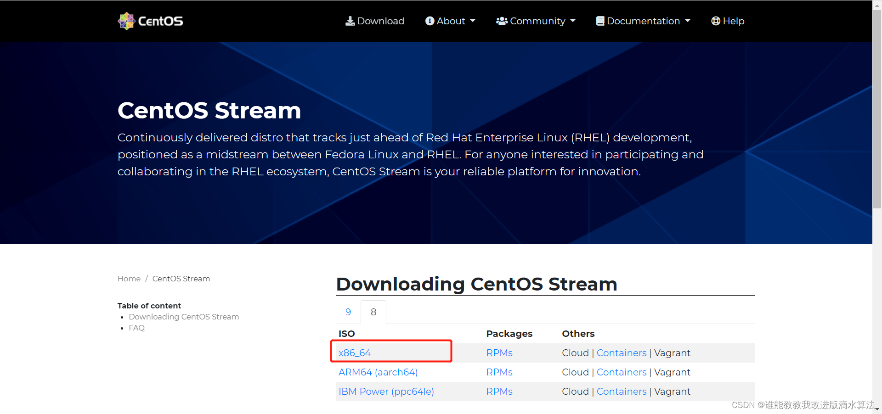Select the CentOS Stream 8 tab
Viewport: 882px width, 414px height.
[x=373, y=312]
